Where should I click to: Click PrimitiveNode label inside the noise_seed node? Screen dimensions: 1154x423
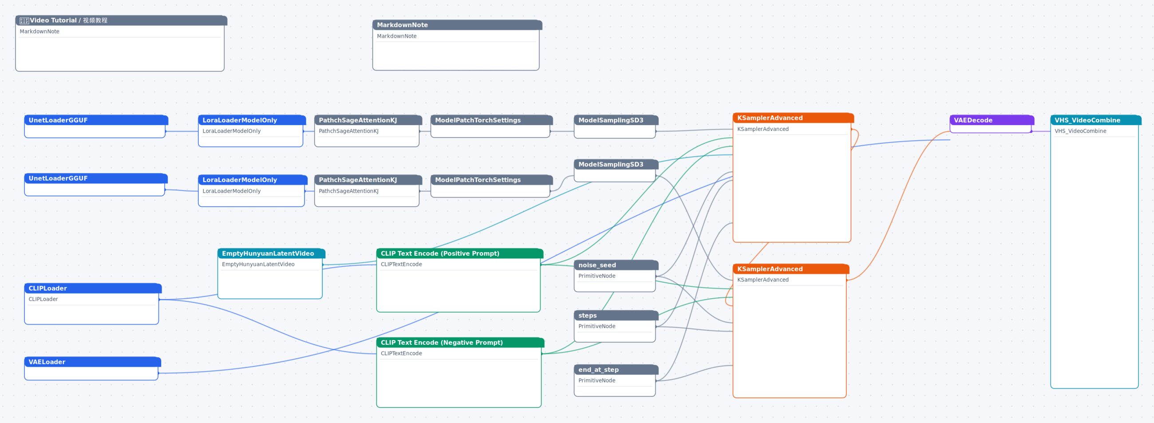point(597,276)
